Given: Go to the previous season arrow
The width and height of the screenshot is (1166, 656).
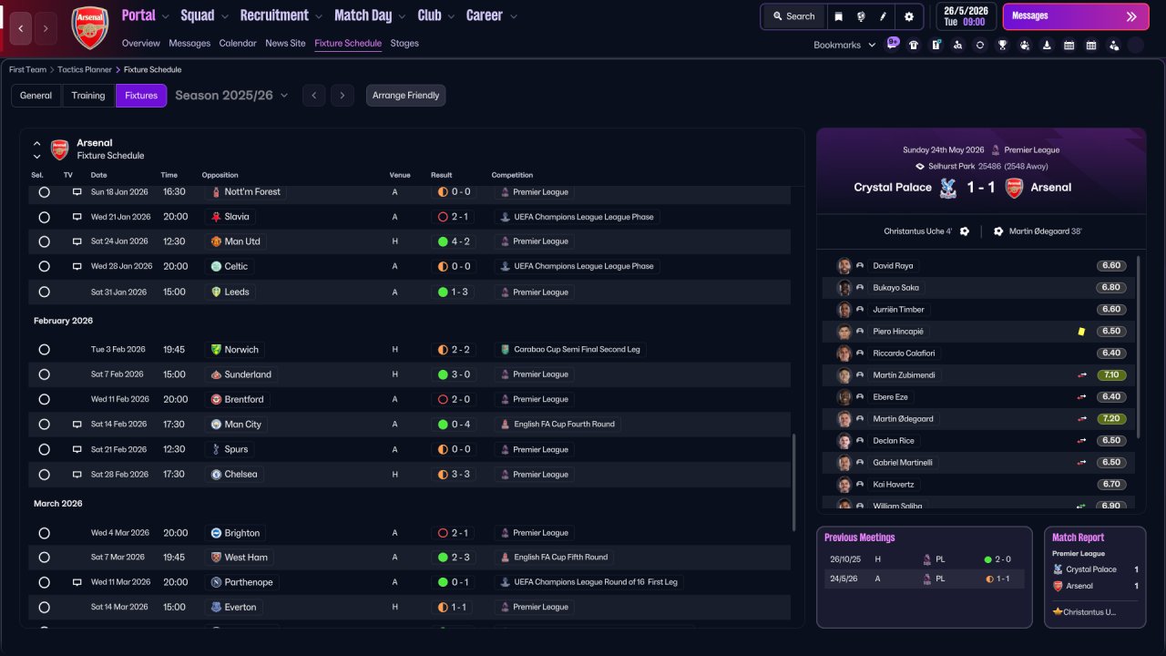Looking at the screenshot, I should (x=313, y=96).
